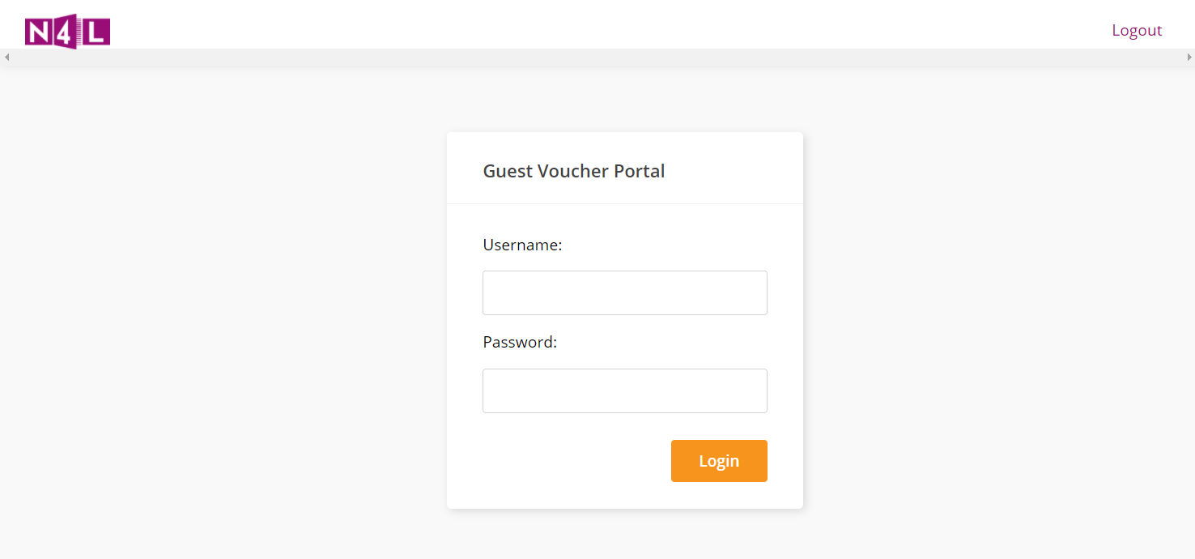Image resolution: width=1195 pixels, height=559 pixels.
Task: Click the right-pointing scroll arrow icon
Action: point(1189,57)
